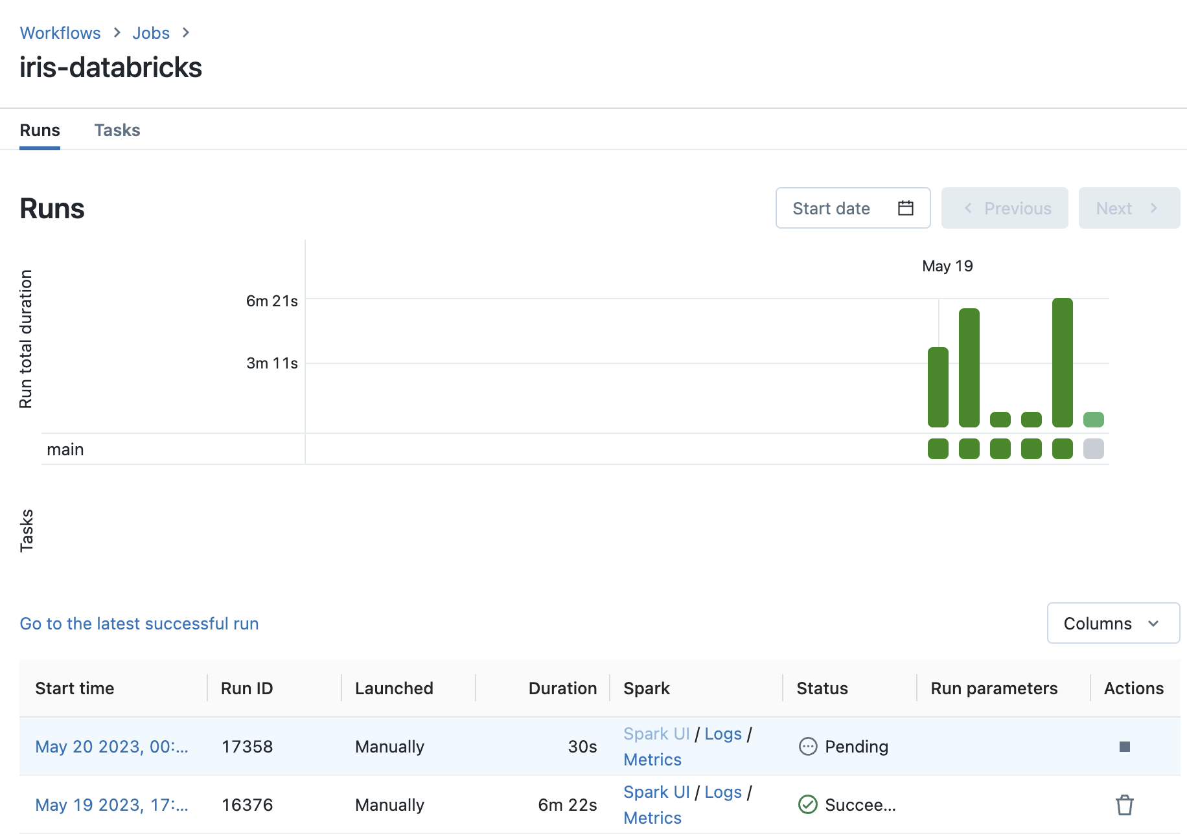Switch to the Tasks tab
The image size is (1187, 838).
pos(117,130)
